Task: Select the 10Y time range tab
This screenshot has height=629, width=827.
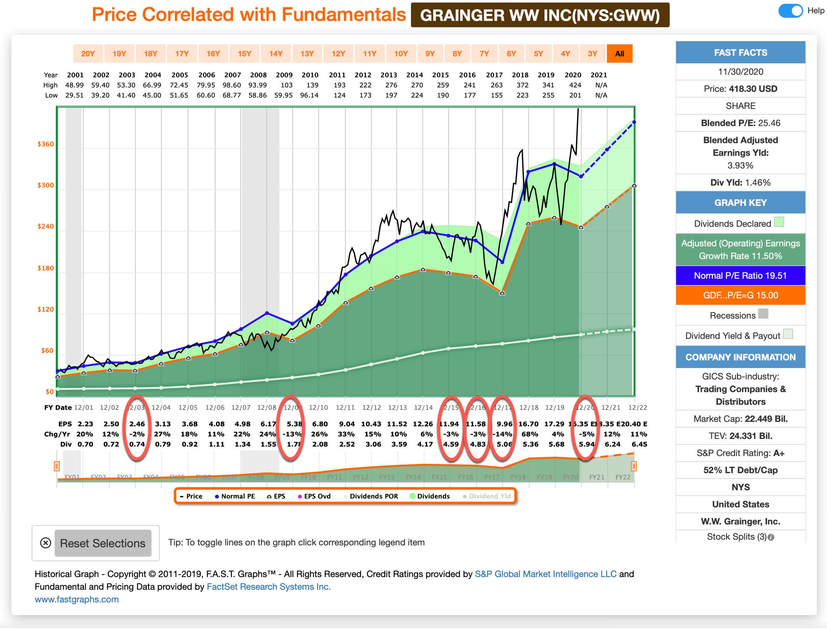Action: (x=401, y=54)
